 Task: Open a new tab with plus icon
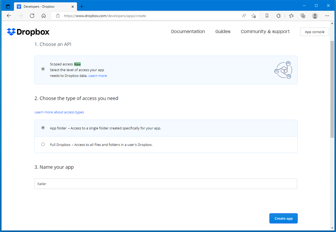pos(82,6)
